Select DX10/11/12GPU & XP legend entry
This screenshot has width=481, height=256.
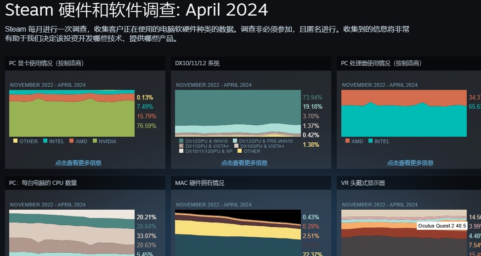tap(206, 151)
